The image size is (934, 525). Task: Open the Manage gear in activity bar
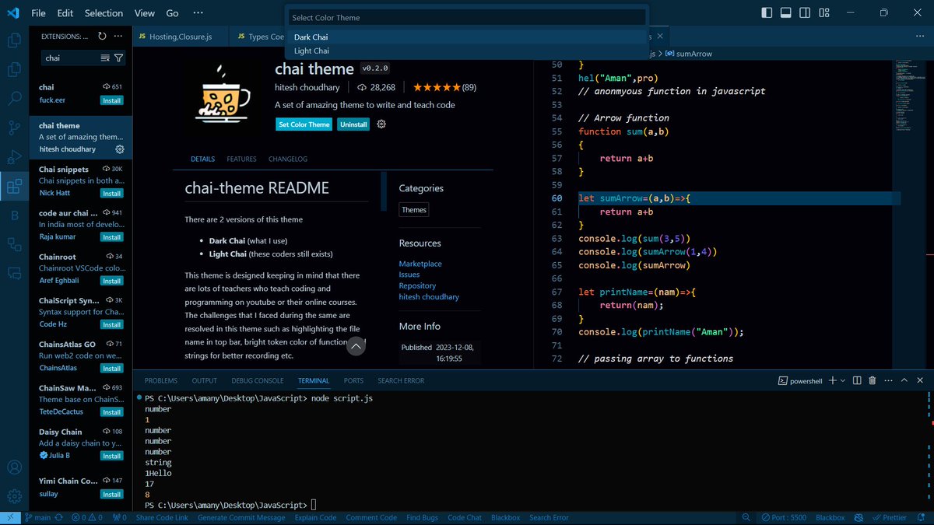14,496
